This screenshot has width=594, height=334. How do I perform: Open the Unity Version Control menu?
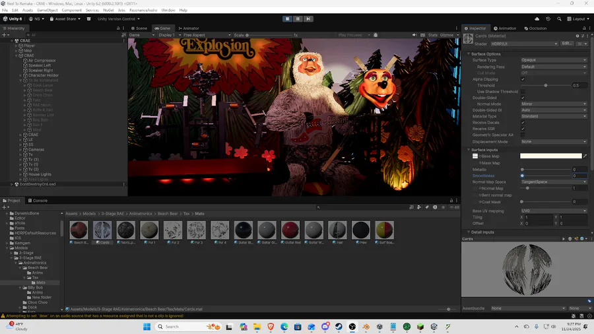pos(118,19)
